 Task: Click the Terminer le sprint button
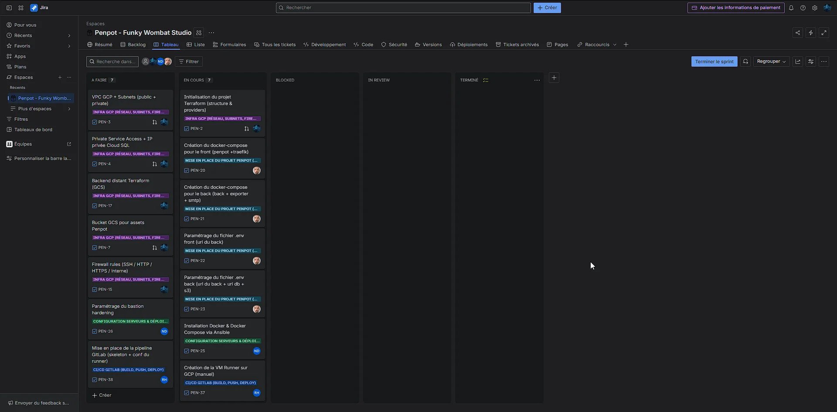pos(714,61)
